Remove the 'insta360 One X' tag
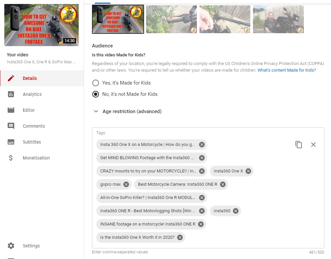The width and height of the screenshot is (331, 259). [x=248, y=171]
